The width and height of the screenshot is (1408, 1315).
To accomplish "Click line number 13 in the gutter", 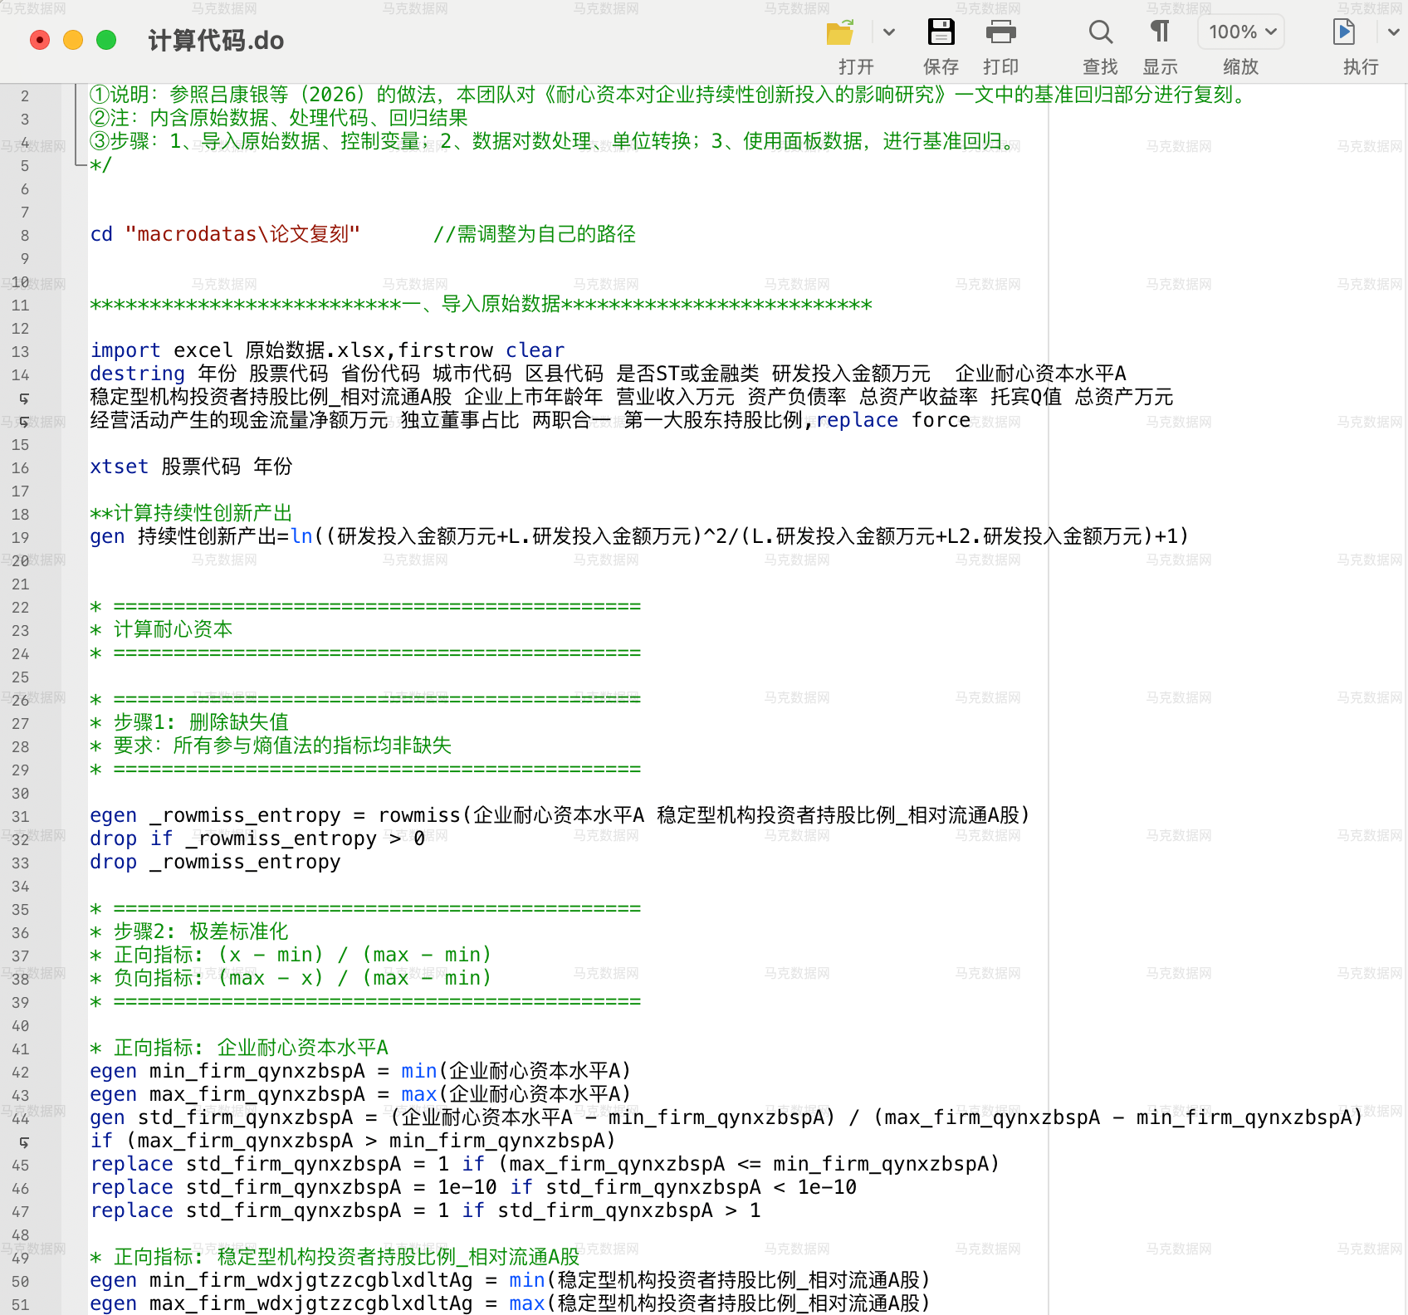I will click(x=21, y=352).
